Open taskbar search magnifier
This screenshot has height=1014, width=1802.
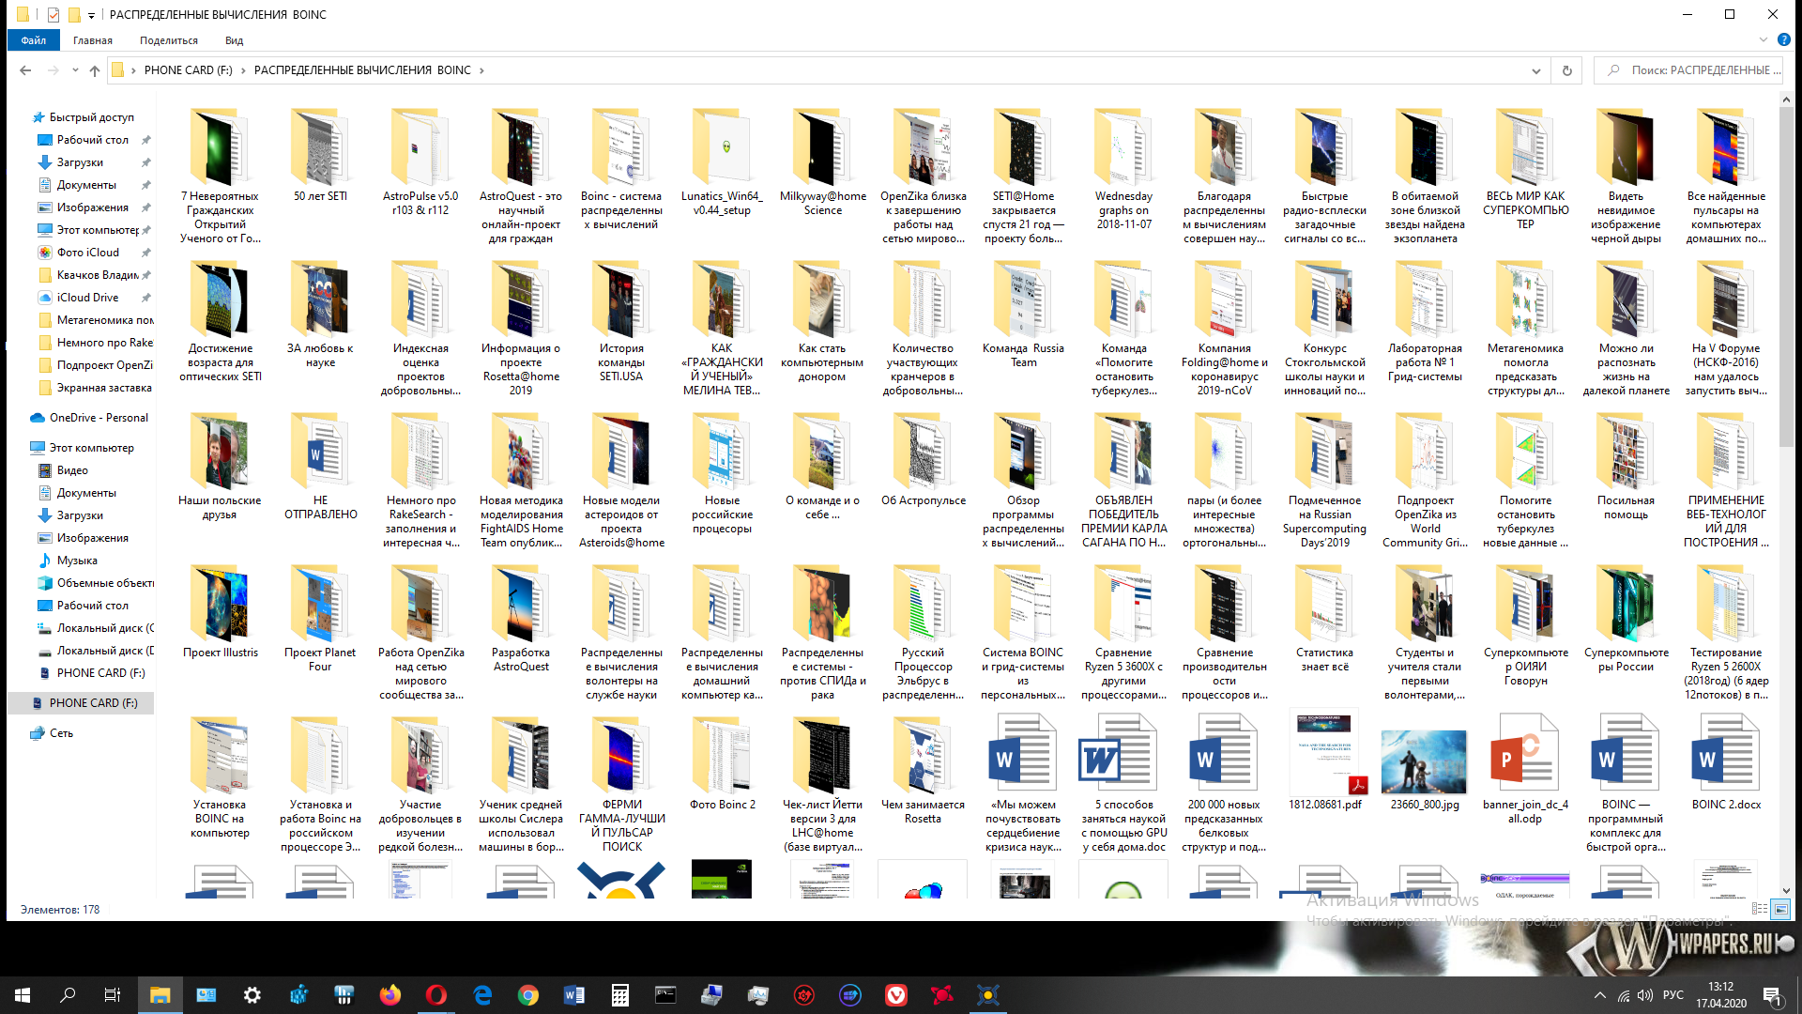coord(67,994)
